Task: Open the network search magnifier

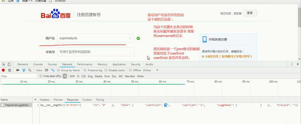Action: (x=30, y=70)
